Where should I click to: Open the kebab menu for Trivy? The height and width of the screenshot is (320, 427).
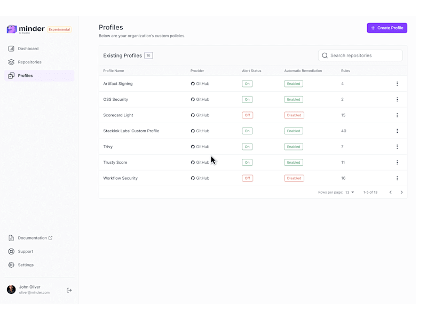[x=397, y=147]
